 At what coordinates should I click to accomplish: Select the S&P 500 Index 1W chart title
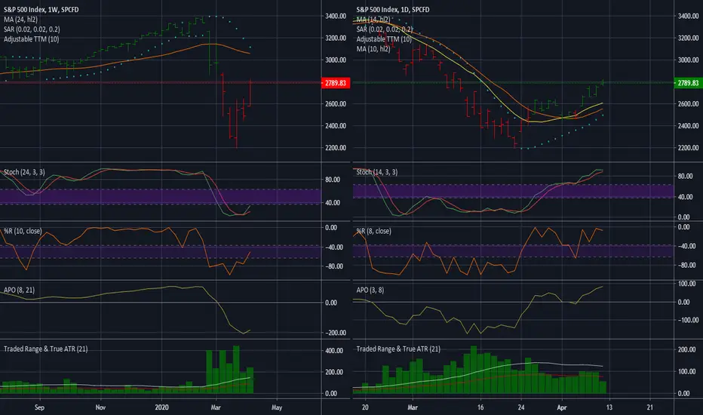click(x=41, y=9)
